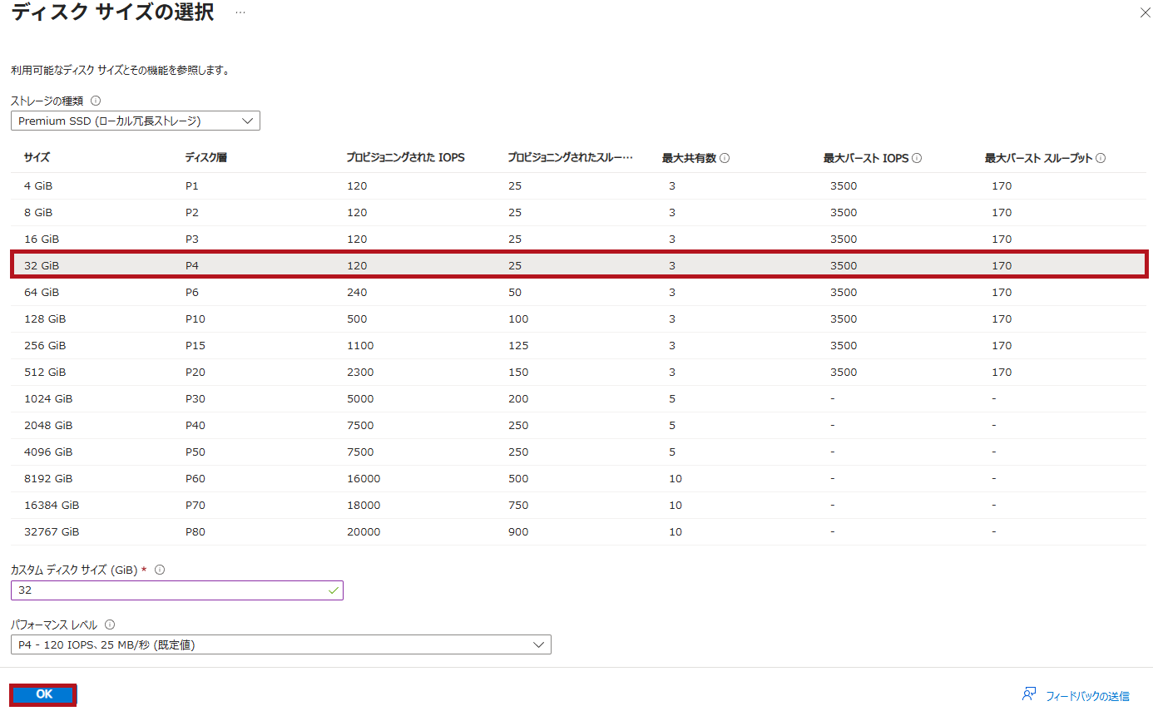
Task: Click info icon next to パフォーマンス レベル
Action: [x=110, y=625]
